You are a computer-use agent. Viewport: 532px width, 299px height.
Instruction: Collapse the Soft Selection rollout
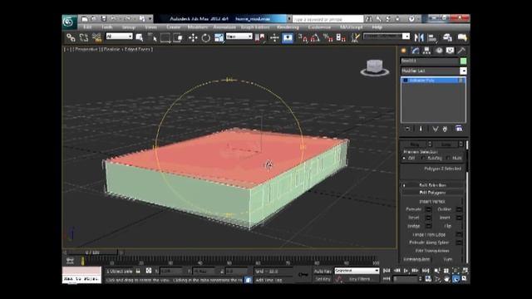[432, 185]
